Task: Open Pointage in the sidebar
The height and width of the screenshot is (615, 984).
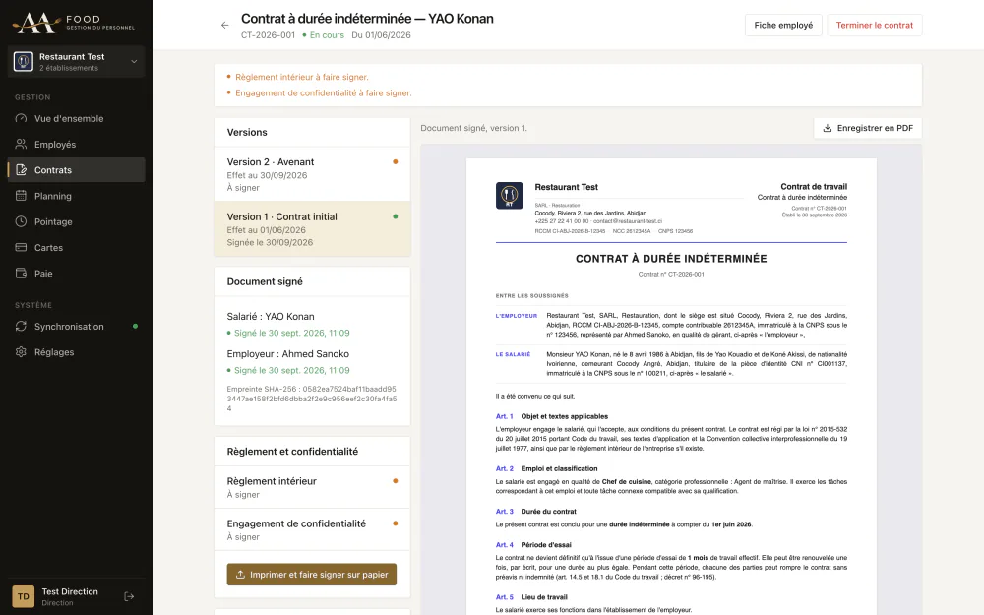Action: (x=77, y=221)
